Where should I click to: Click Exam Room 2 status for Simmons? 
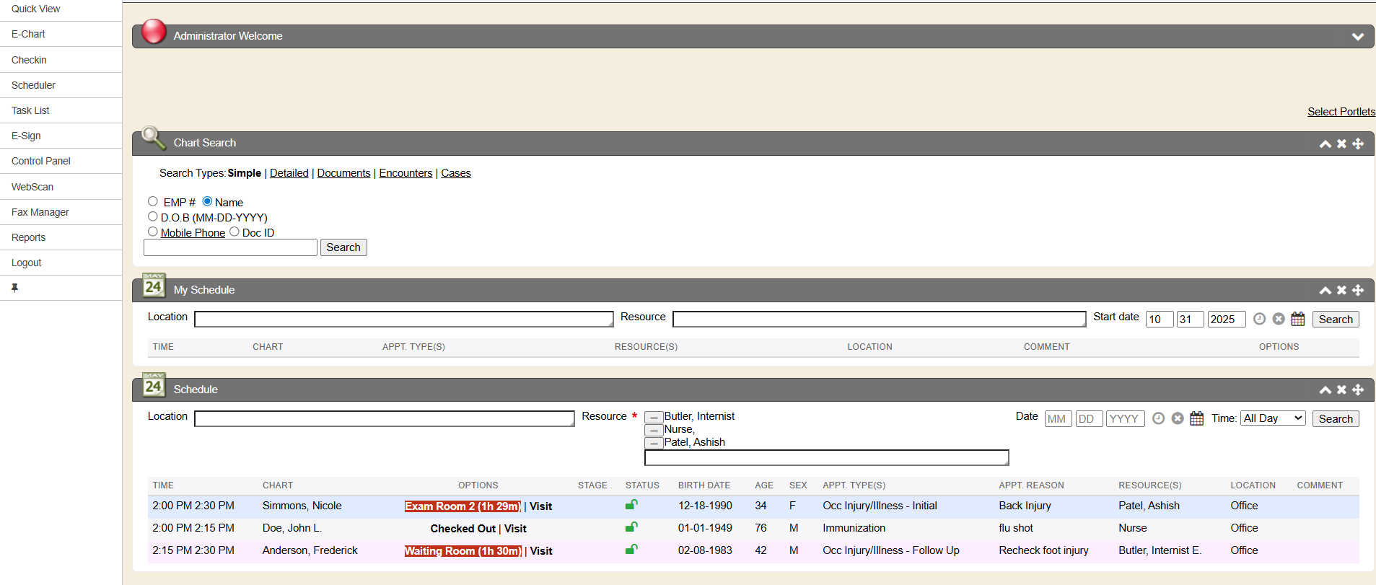point(462,506)
